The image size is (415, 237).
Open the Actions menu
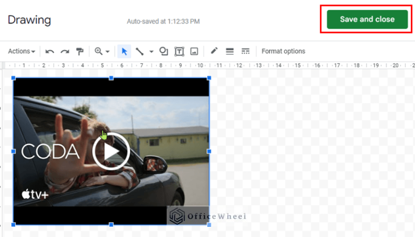22,51
